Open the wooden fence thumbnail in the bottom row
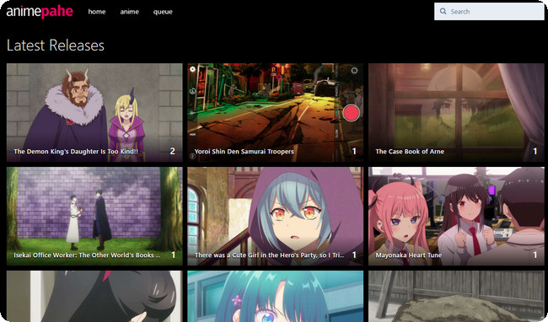 456,296
